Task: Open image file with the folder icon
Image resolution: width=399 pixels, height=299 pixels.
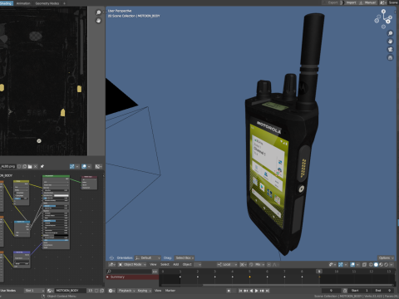Action: [x=30, y=166]
